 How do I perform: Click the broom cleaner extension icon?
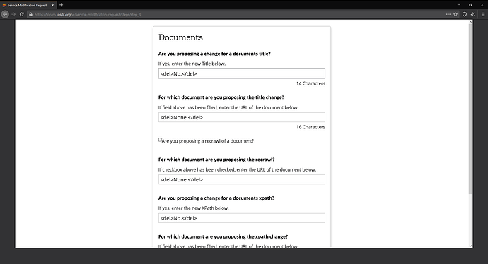pyautogui.click(x=473, y=14)
